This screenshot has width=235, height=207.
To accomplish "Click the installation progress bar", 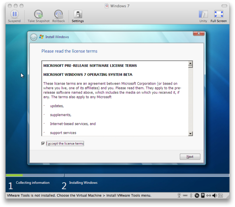I will point(117,175).
